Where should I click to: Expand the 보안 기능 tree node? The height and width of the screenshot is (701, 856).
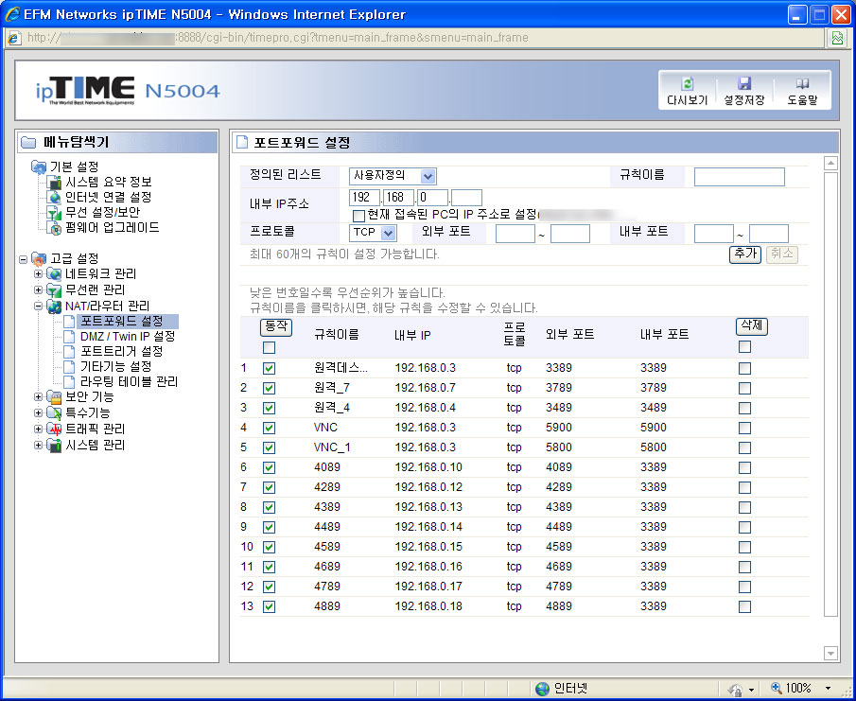(x=38, y=397)
